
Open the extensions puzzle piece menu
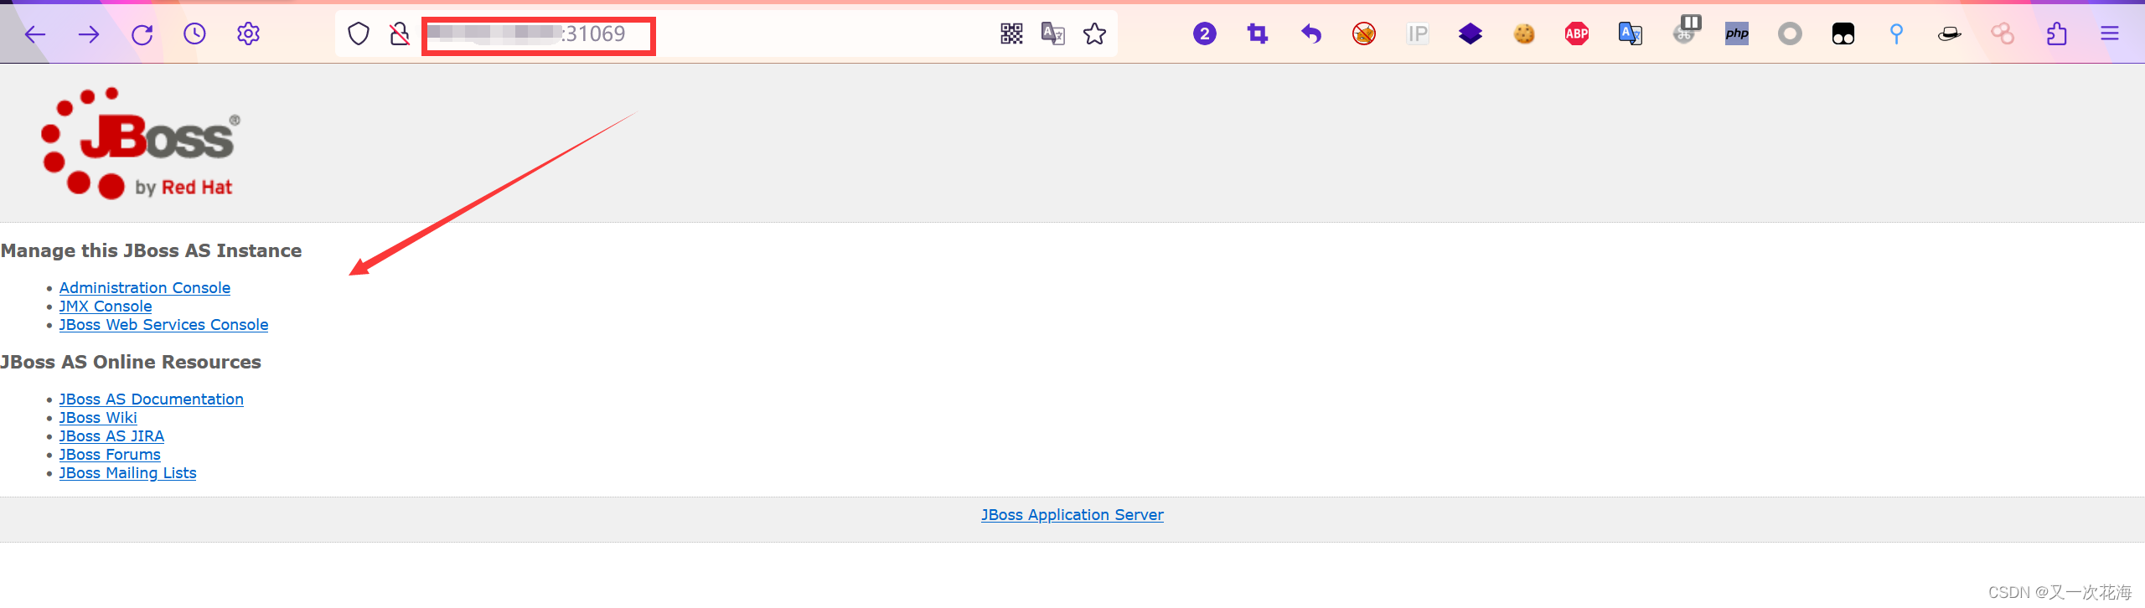(2056, 33)
